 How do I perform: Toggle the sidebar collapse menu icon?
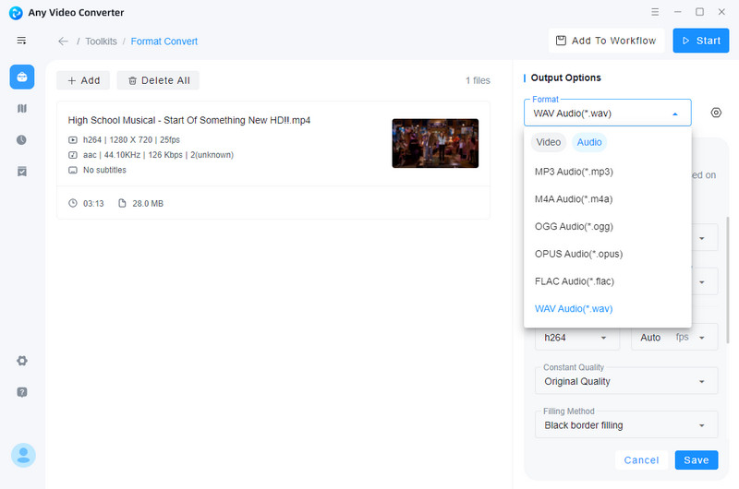click(x=21, y=41)
